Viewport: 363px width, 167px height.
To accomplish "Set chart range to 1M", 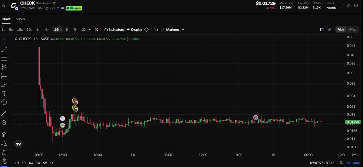I will 31,163.
